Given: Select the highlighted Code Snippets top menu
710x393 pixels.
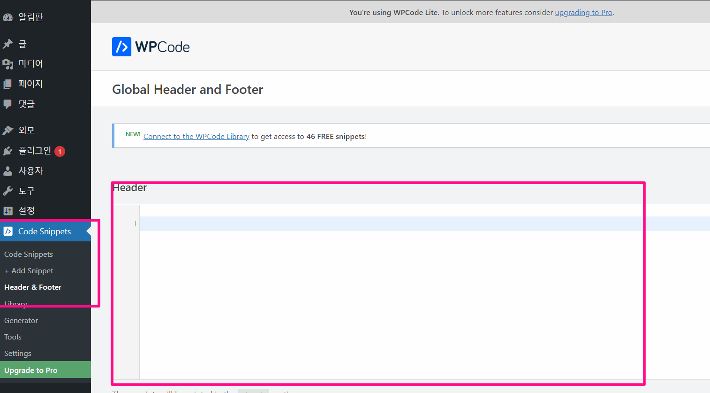Looking at the screenshot, I should point(45,231).
